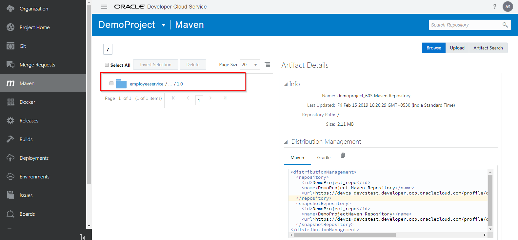Image resolution: width=518 pixels, height=240 pixels.
Task: Go to the previous page
Action: [x=188, y=98]
